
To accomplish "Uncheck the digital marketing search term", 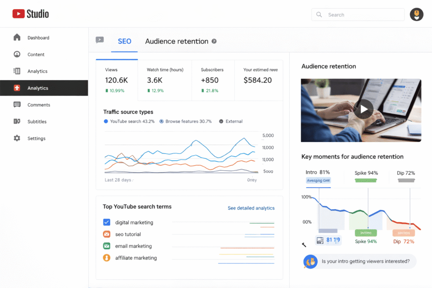I will [107, 222].
